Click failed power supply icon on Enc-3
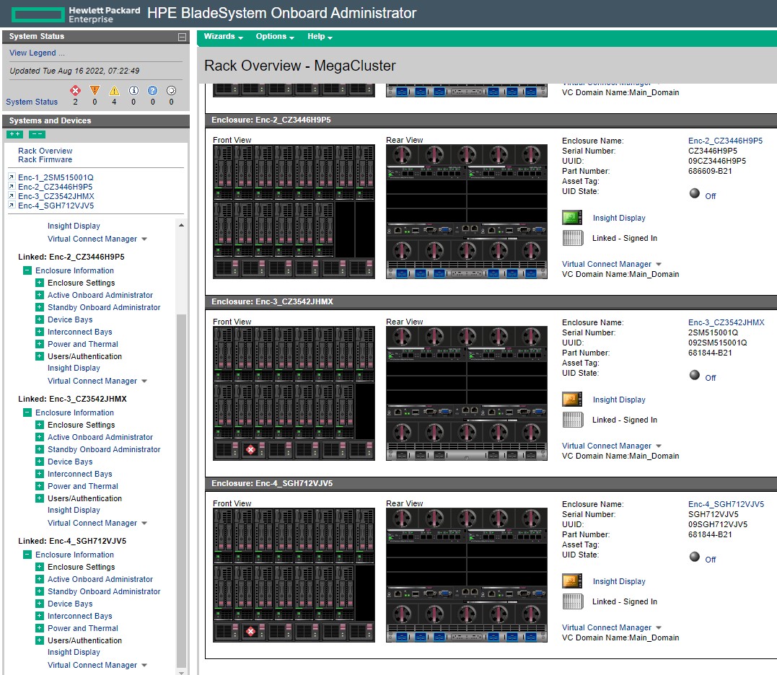This screenshot has height=675, width=777. [x=251, y=449]
